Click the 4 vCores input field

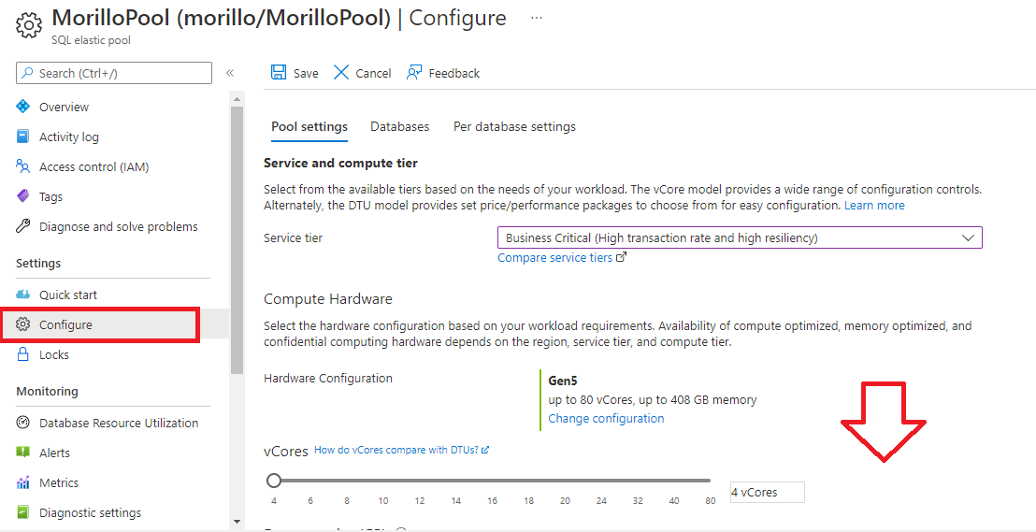[x=767, y=493]
